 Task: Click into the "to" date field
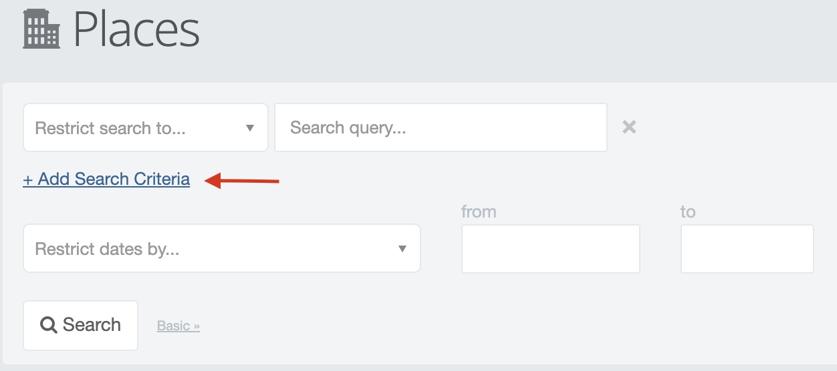tap(747, 249)
